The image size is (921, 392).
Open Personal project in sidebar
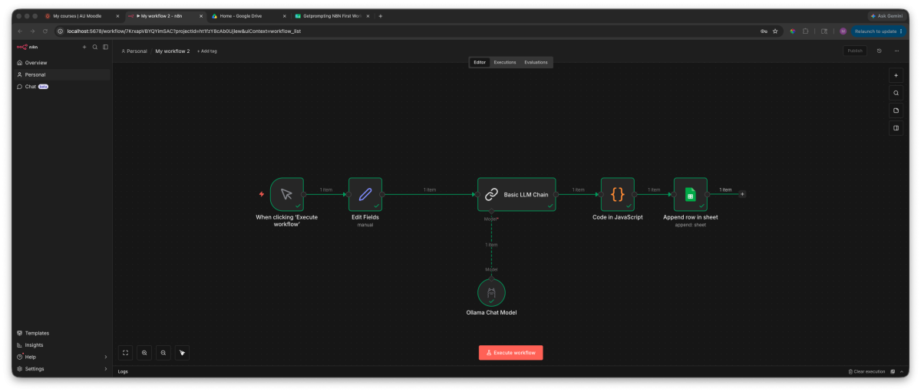(x=62, y=74)
